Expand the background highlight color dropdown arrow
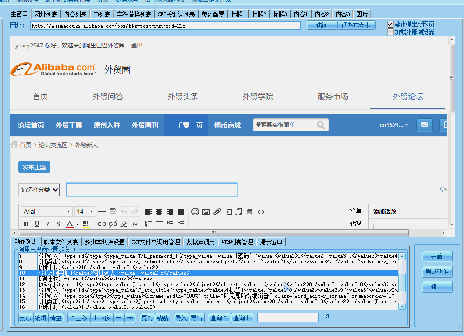The image size is (464, 336). 94,224
